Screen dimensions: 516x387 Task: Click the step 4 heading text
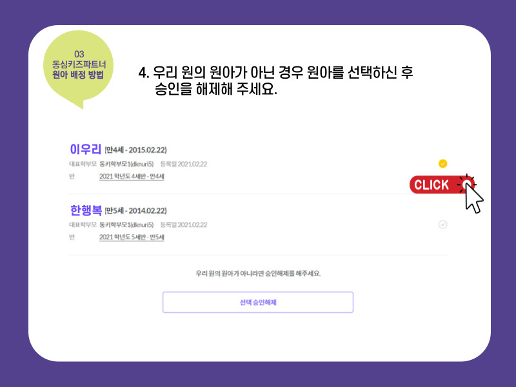click(x=275, y=81)
